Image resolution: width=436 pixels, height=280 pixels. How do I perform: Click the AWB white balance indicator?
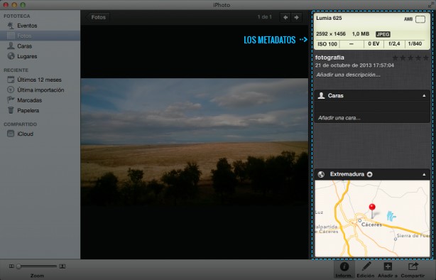click(x=408, y=19)
